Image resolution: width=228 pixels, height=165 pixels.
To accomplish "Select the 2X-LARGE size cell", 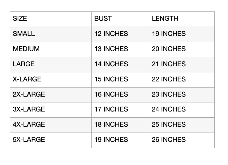I will click(x=51, y=95).
